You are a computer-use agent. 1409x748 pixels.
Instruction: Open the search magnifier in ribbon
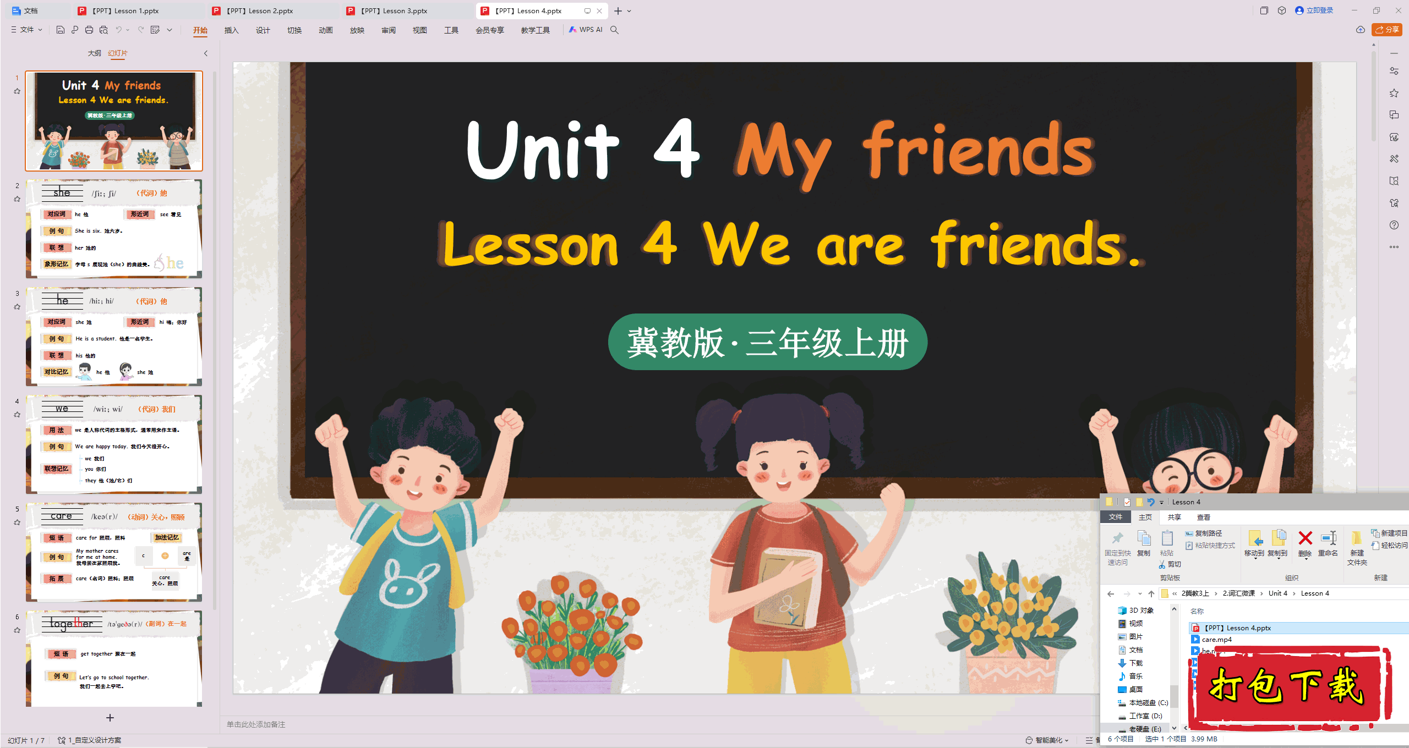tap(614, 30)
